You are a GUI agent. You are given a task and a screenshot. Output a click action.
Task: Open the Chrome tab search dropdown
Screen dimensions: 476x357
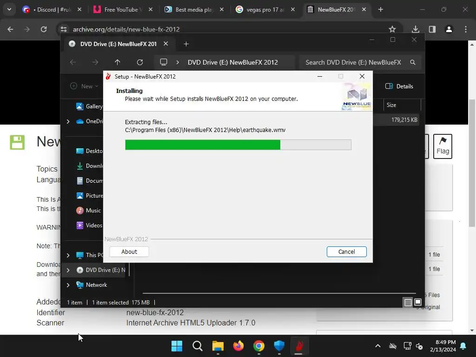[9, 10]
